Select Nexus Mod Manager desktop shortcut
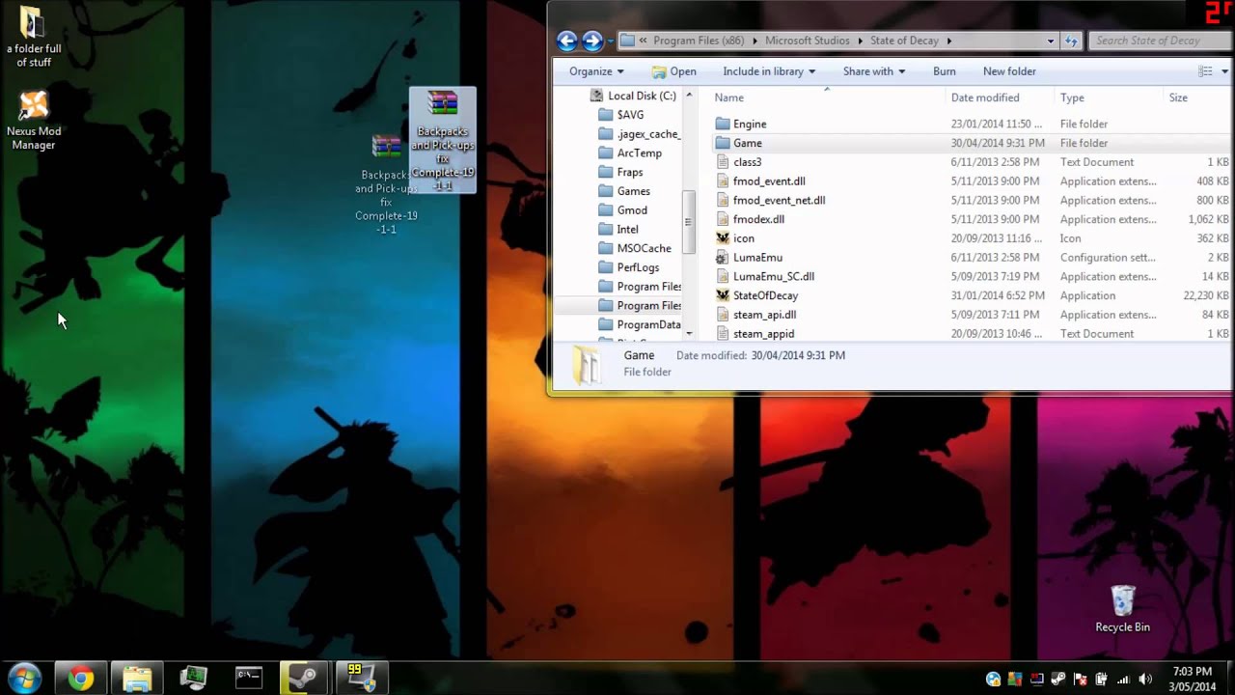1235x695 pixels. click(34, 121)
